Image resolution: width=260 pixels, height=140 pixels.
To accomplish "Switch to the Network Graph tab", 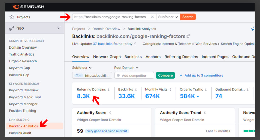I will pyautogui.click(x=107, y=57).
